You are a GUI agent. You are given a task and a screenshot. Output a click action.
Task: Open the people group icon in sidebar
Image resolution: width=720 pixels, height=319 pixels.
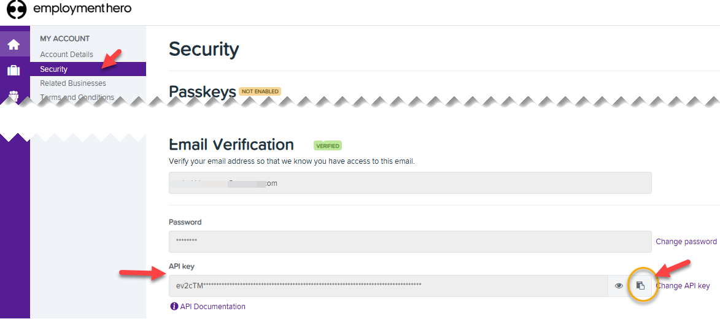point(14,95)
